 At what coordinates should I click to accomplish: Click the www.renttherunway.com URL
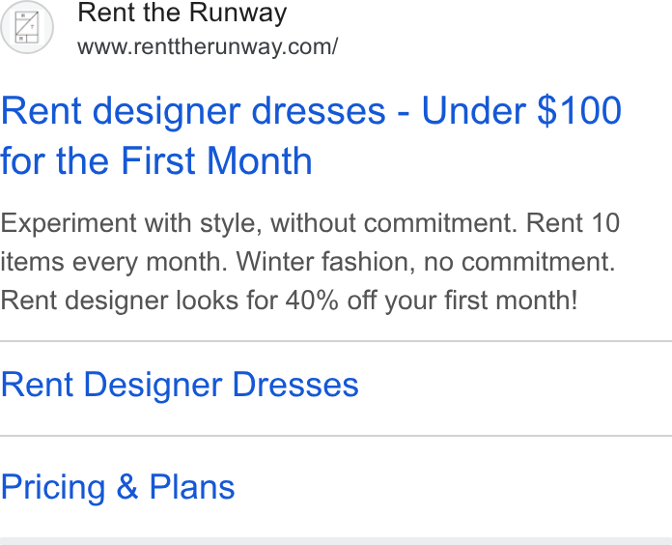[208, 46]
